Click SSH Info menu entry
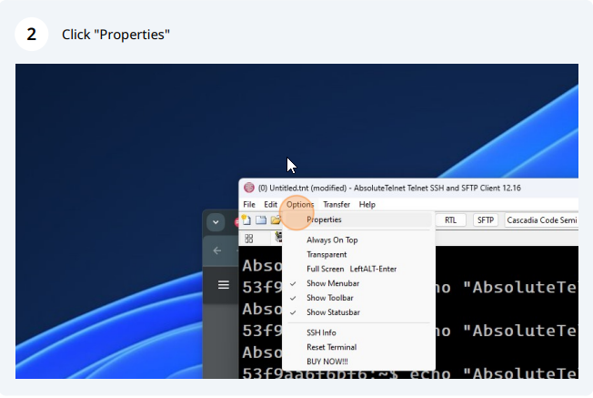The image size is (593, 398). [x=321, y=332]
